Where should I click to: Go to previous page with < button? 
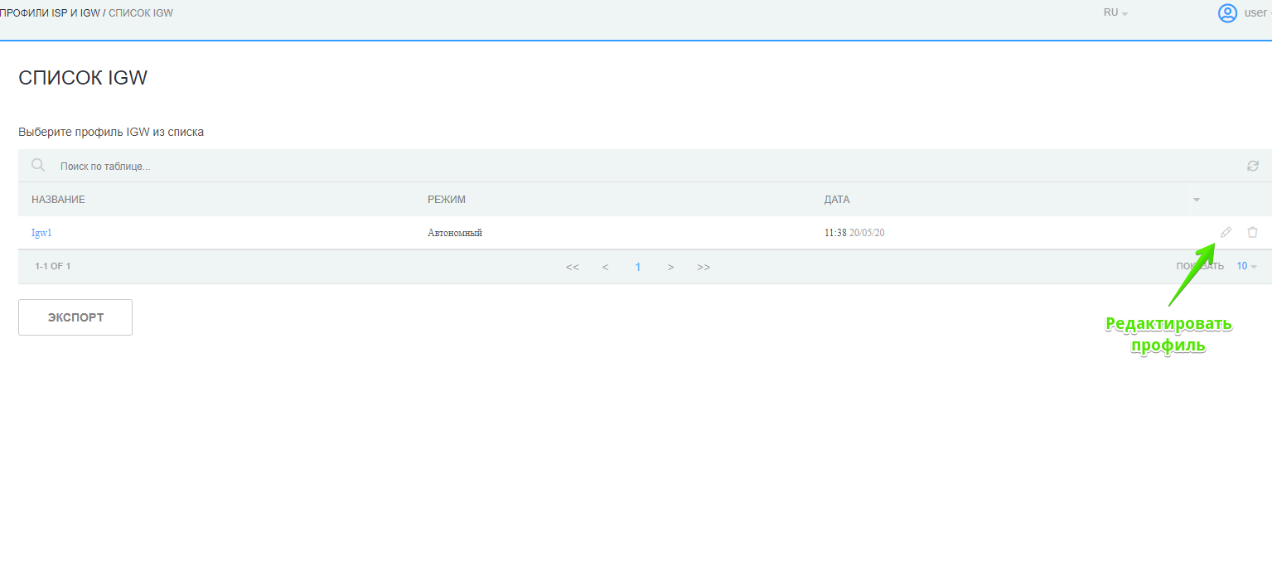(605, 267)
